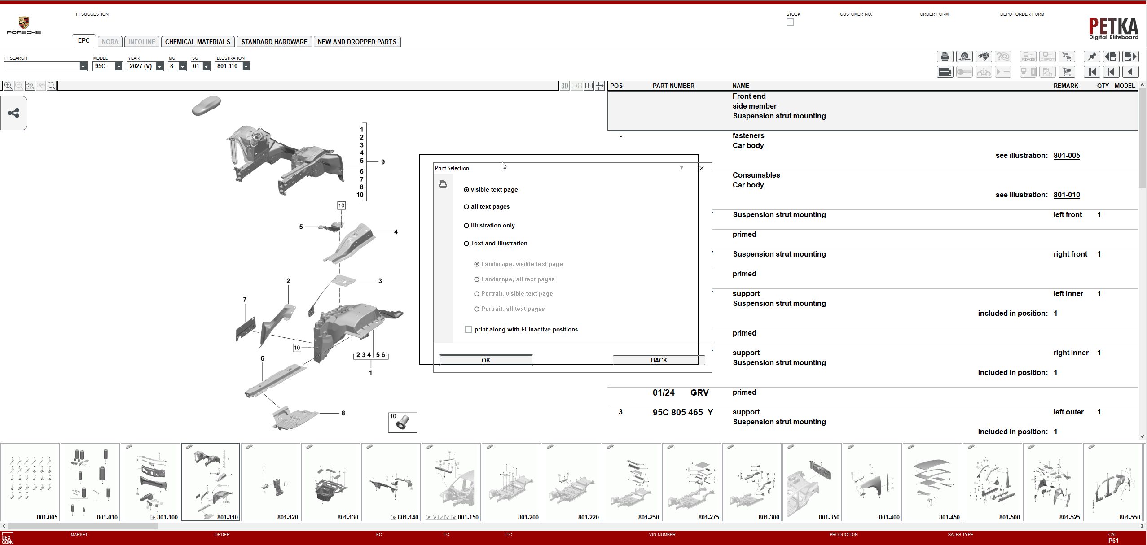Screen dimensions: 1147x545
Task: Open thumbnail 801-100
Action: pyautogui.click(x=150, y=482)
